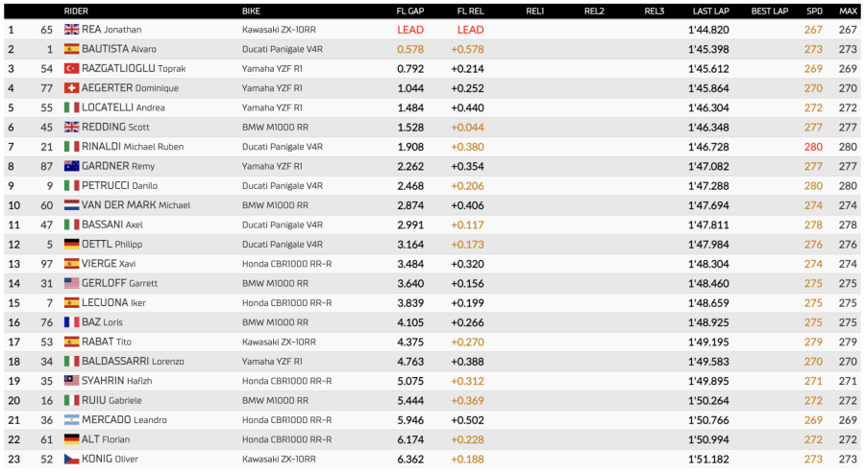Select the BEST LAP column header

[x=769, y=11]
